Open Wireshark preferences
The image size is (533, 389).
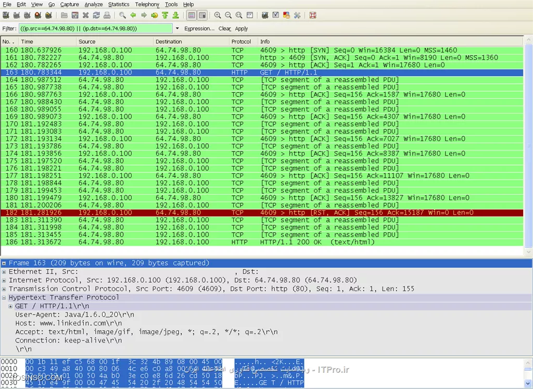297,15
